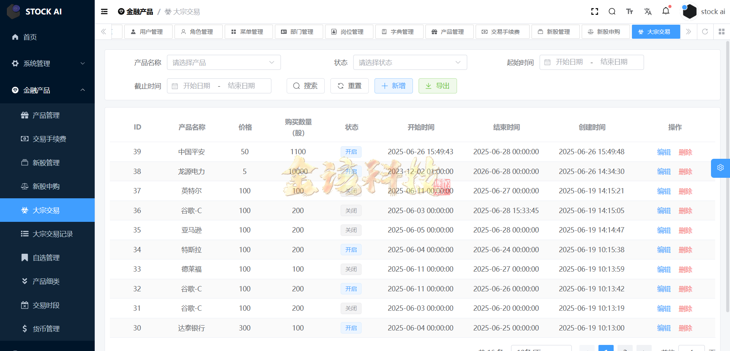The width and height of the screenshot is (730, 351).
Task: Open the 请选择产品 product dropdown
Action: point(224,62)
